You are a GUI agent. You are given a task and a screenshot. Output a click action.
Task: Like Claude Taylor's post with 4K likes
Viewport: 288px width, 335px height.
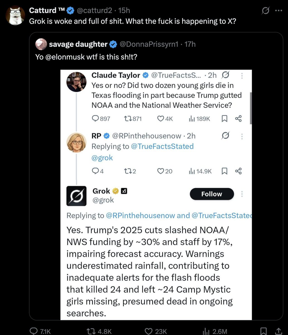161,119
